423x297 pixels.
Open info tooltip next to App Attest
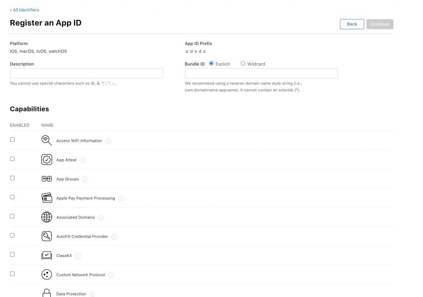click(83, 160)
